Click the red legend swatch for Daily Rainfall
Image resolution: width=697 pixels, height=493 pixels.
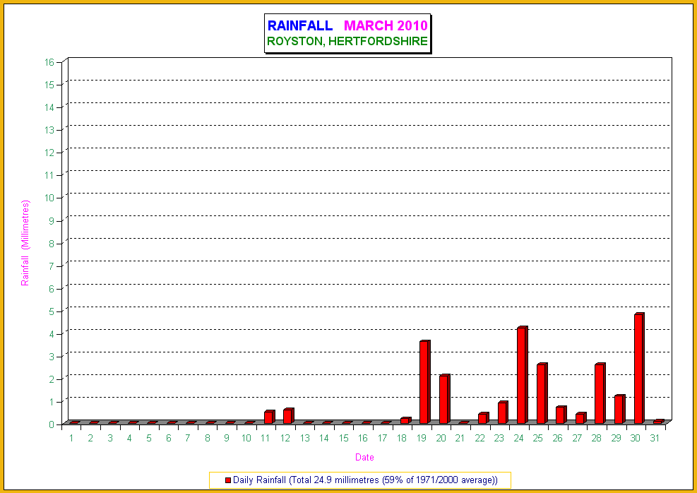(228, 480)
